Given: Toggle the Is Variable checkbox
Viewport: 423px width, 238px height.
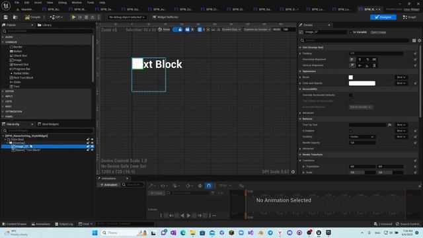Looking at the screenshot, I should pyautogui.click(x=351, y=32).
